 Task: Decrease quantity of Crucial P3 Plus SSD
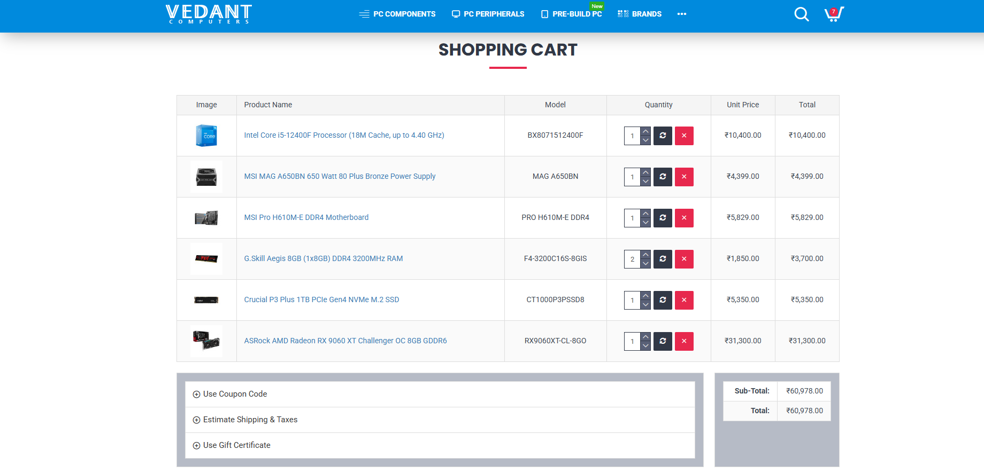pos(645,305)
